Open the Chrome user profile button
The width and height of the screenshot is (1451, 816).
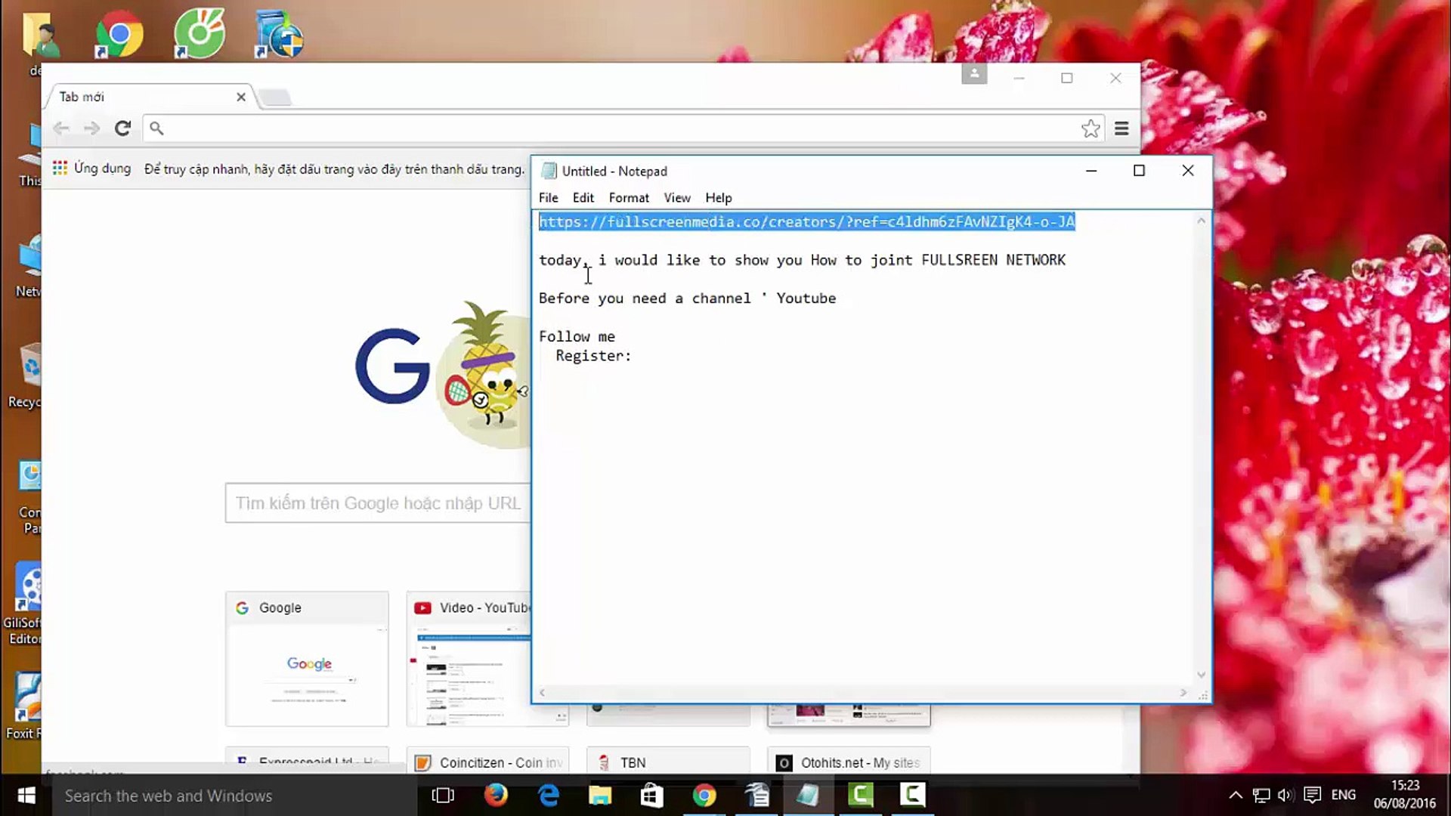coord(974,74)
